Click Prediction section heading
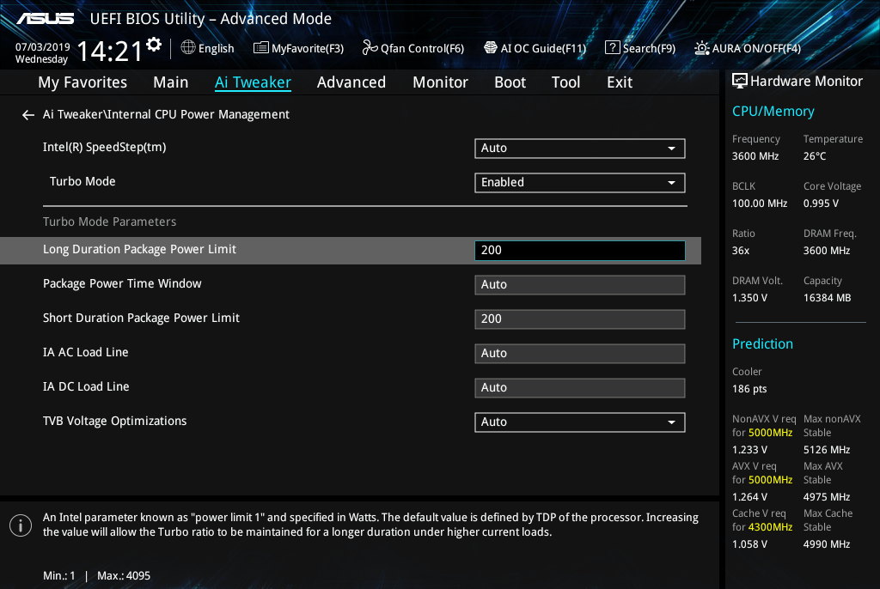The image size is (880, 589). 762,343
